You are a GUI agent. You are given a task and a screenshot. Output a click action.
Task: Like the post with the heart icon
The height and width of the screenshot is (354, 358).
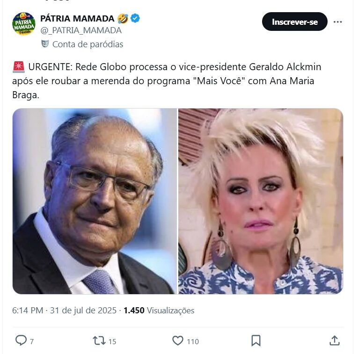[x=178, y=340]
